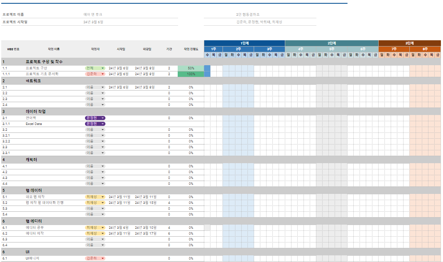
Task: Click the 마감일 column header
Action: (x=147, y=49)
